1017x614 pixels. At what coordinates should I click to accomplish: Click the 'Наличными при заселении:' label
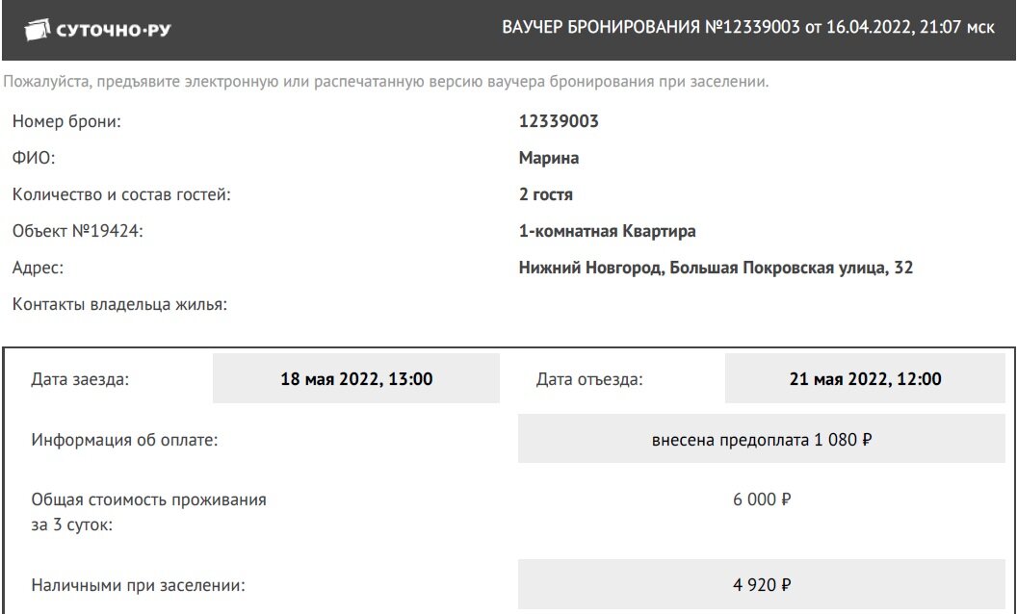tap(138, 585)
